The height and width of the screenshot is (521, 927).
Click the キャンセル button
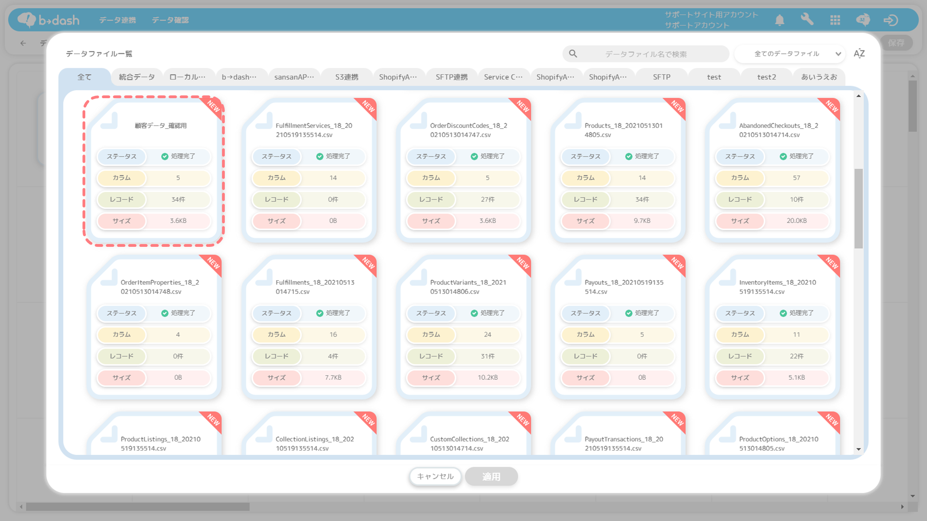(x=435, y=476)
